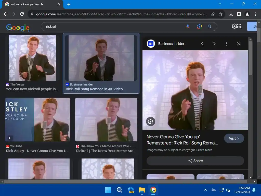
Task: Open 'Rick Roll Song Remade in 4K Video' link
Action: coord(94,89)
